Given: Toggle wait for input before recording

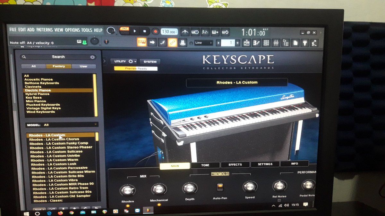Looking at the screenshot, I should click(x=195, y=32).
